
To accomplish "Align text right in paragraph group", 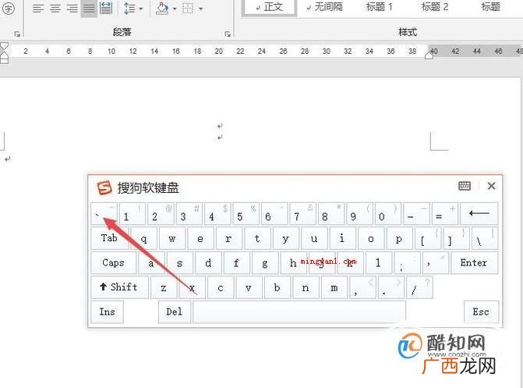I will [x=72, y=9].
